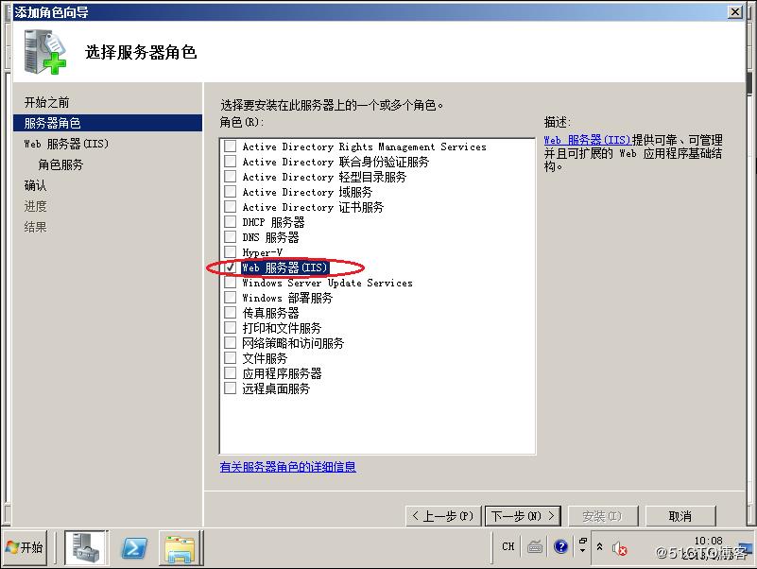
Task: Go to the 开始之前 step
Action: (x=47, y=102)
